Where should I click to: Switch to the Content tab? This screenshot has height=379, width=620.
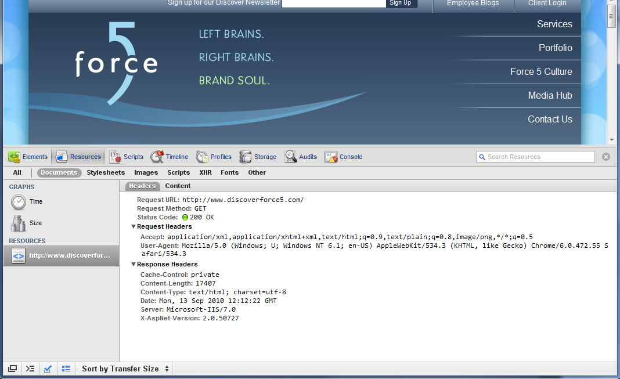click(178, 186)
